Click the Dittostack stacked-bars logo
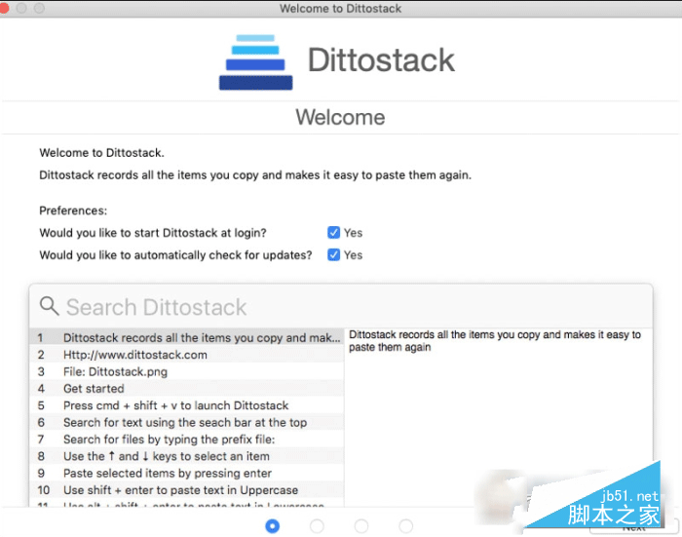 (255, 62)
